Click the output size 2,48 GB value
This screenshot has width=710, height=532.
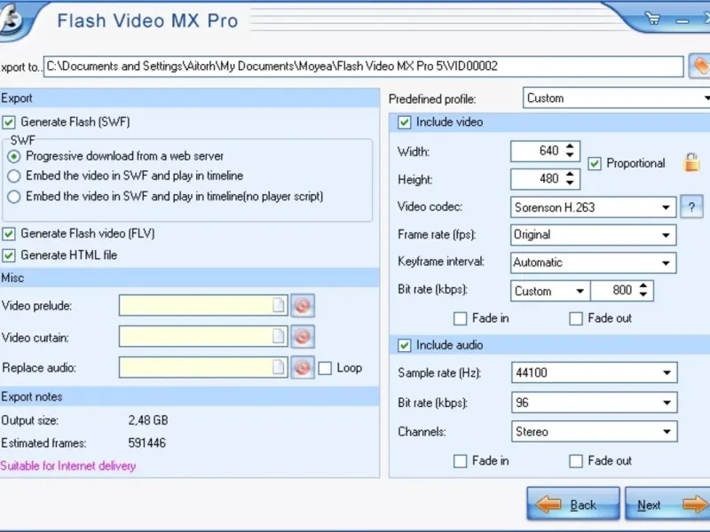[x=148, y=420]
